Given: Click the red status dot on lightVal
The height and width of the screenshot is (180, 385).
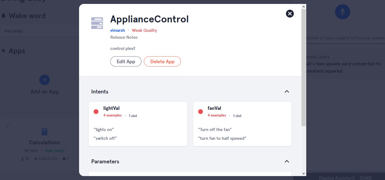Looking at the screenshot, I should tap(96, 112).
